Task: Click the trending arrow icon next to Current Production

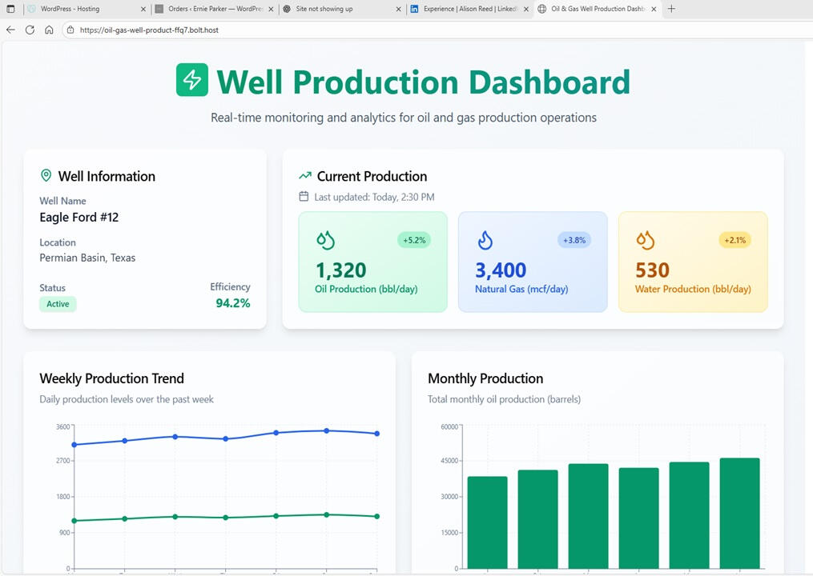Action: pos(304,174)
